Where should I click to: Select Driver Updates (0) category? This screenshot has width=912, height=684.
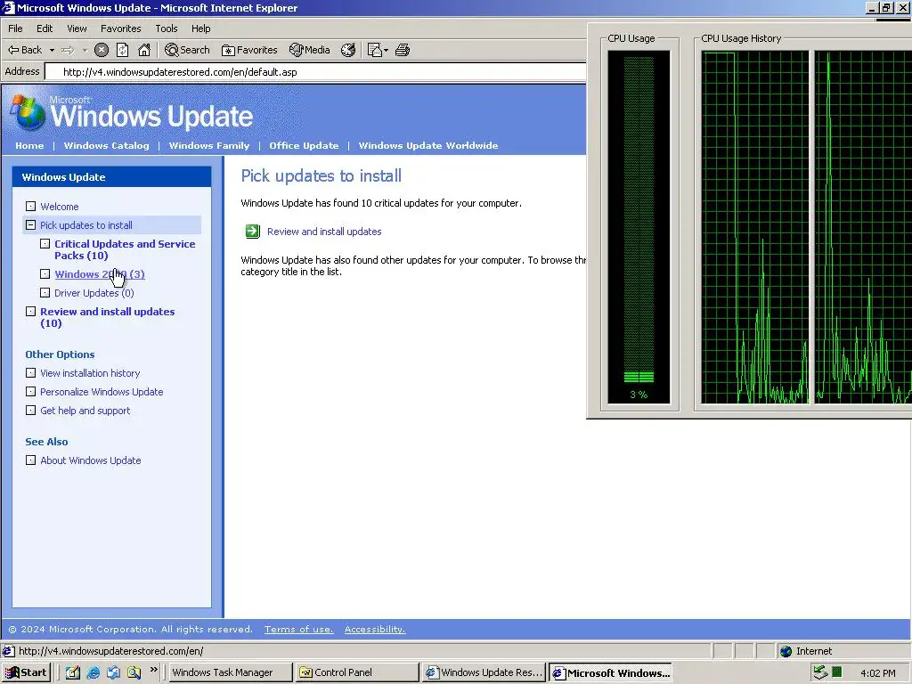[94, 292]
